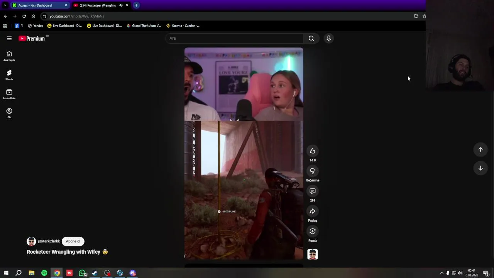The height and width of the screenshot is (278, 494).
Task: Open a new browser tab
Action: (x=136, y=5)
